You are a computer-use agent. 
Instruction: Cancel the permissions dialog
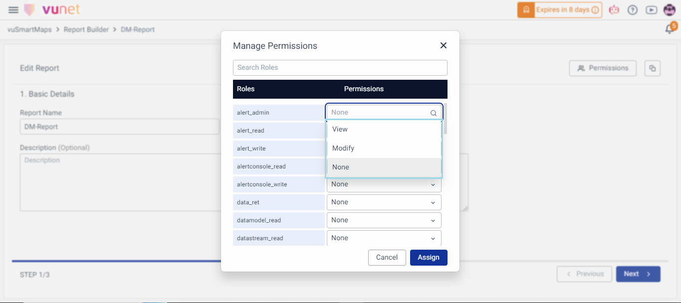[387, 258]
